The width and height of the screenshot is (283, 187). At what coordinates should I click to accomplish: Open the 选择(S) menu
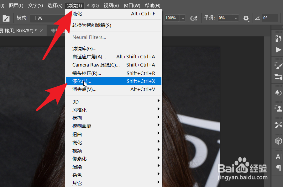click(55, 6)
